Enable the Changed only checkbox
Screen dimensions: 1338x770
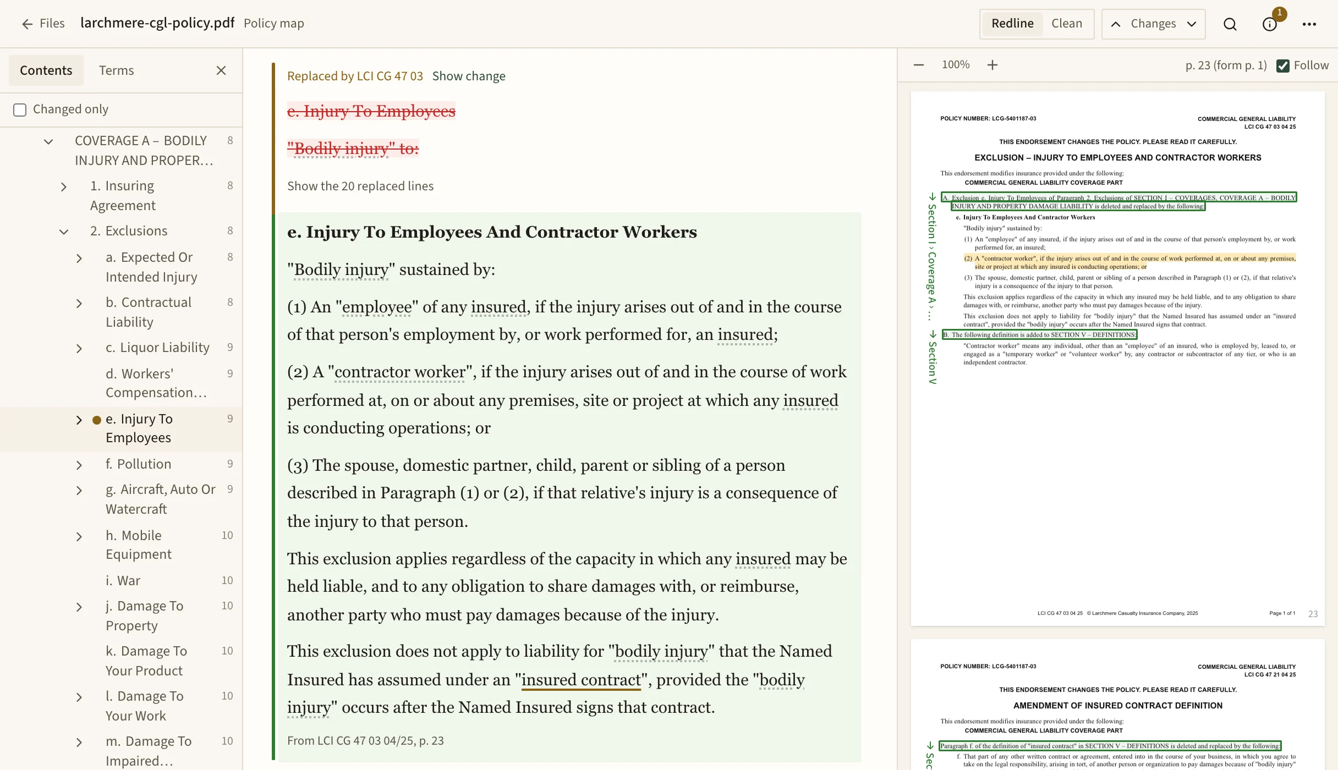tap(20, 109)
